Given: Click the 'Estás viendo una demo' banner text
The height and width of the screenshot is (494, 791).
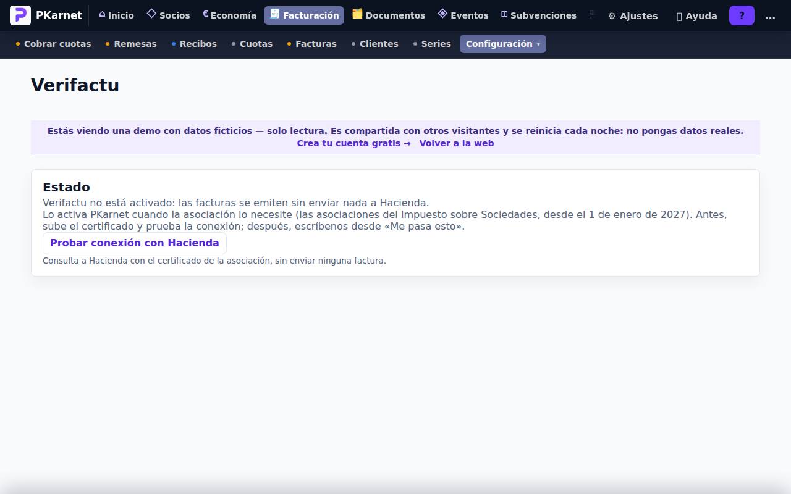Looking at the screenshot, I should click(395, 131).
